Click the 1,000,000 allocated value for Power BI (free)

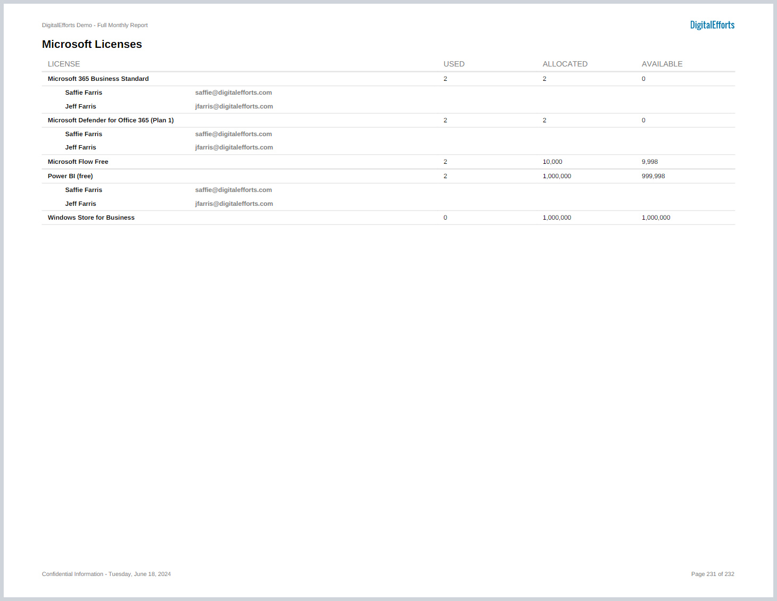(557, 176)
